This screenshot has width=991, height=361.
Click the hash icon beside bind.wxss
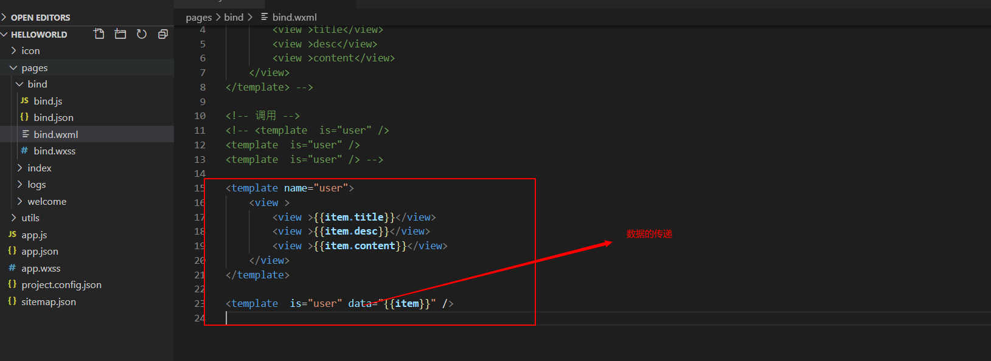coord(24,150)
